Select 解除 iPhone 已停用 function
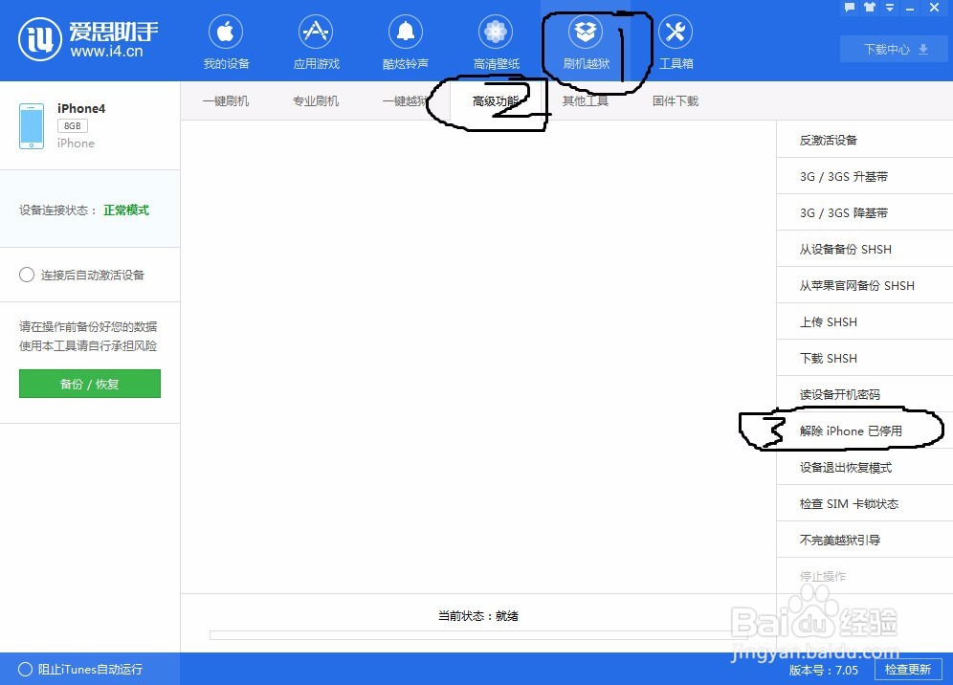The image size is (953, 685). pyautogui.click(x=864, y=431)
